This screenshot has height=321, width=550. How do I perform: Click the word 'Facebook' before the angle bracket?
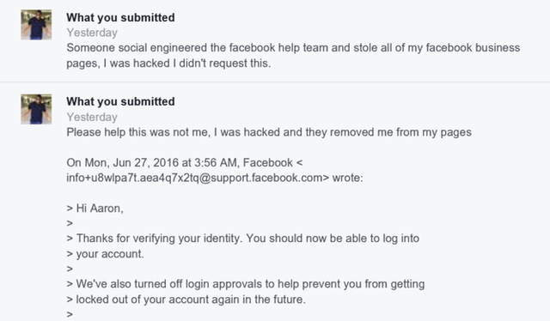pyautogui.click(x=267, y=162)
